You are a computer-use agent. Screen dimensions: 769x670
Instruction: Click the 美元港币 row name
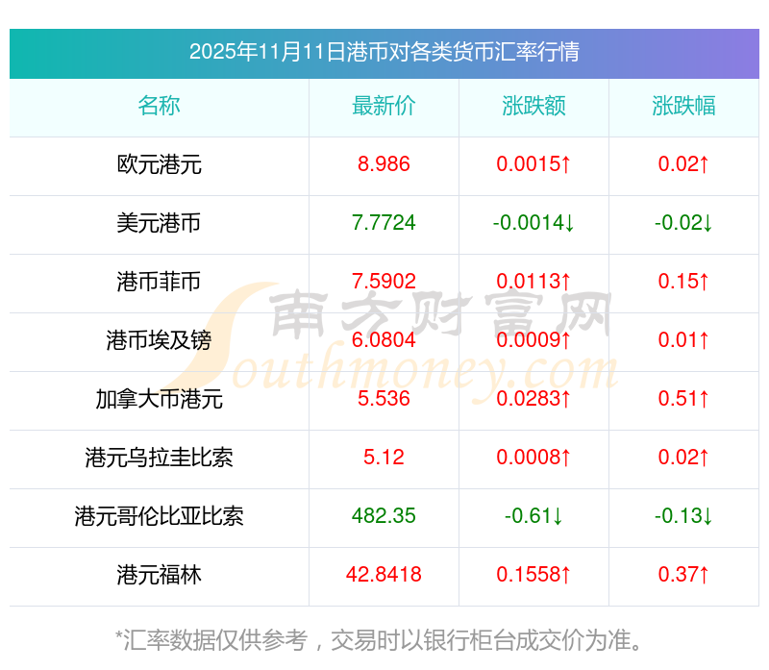click(x=159, y=223)
